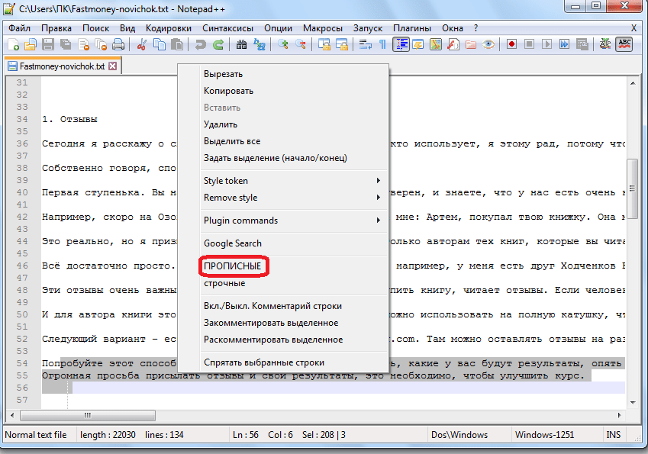648x454 pixels.
Task: Click the Print icon in the toolbar
Action: [118, 44]
